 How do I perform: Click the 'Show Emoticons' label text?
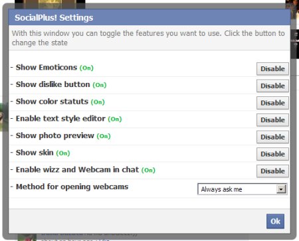pos(47,67)
